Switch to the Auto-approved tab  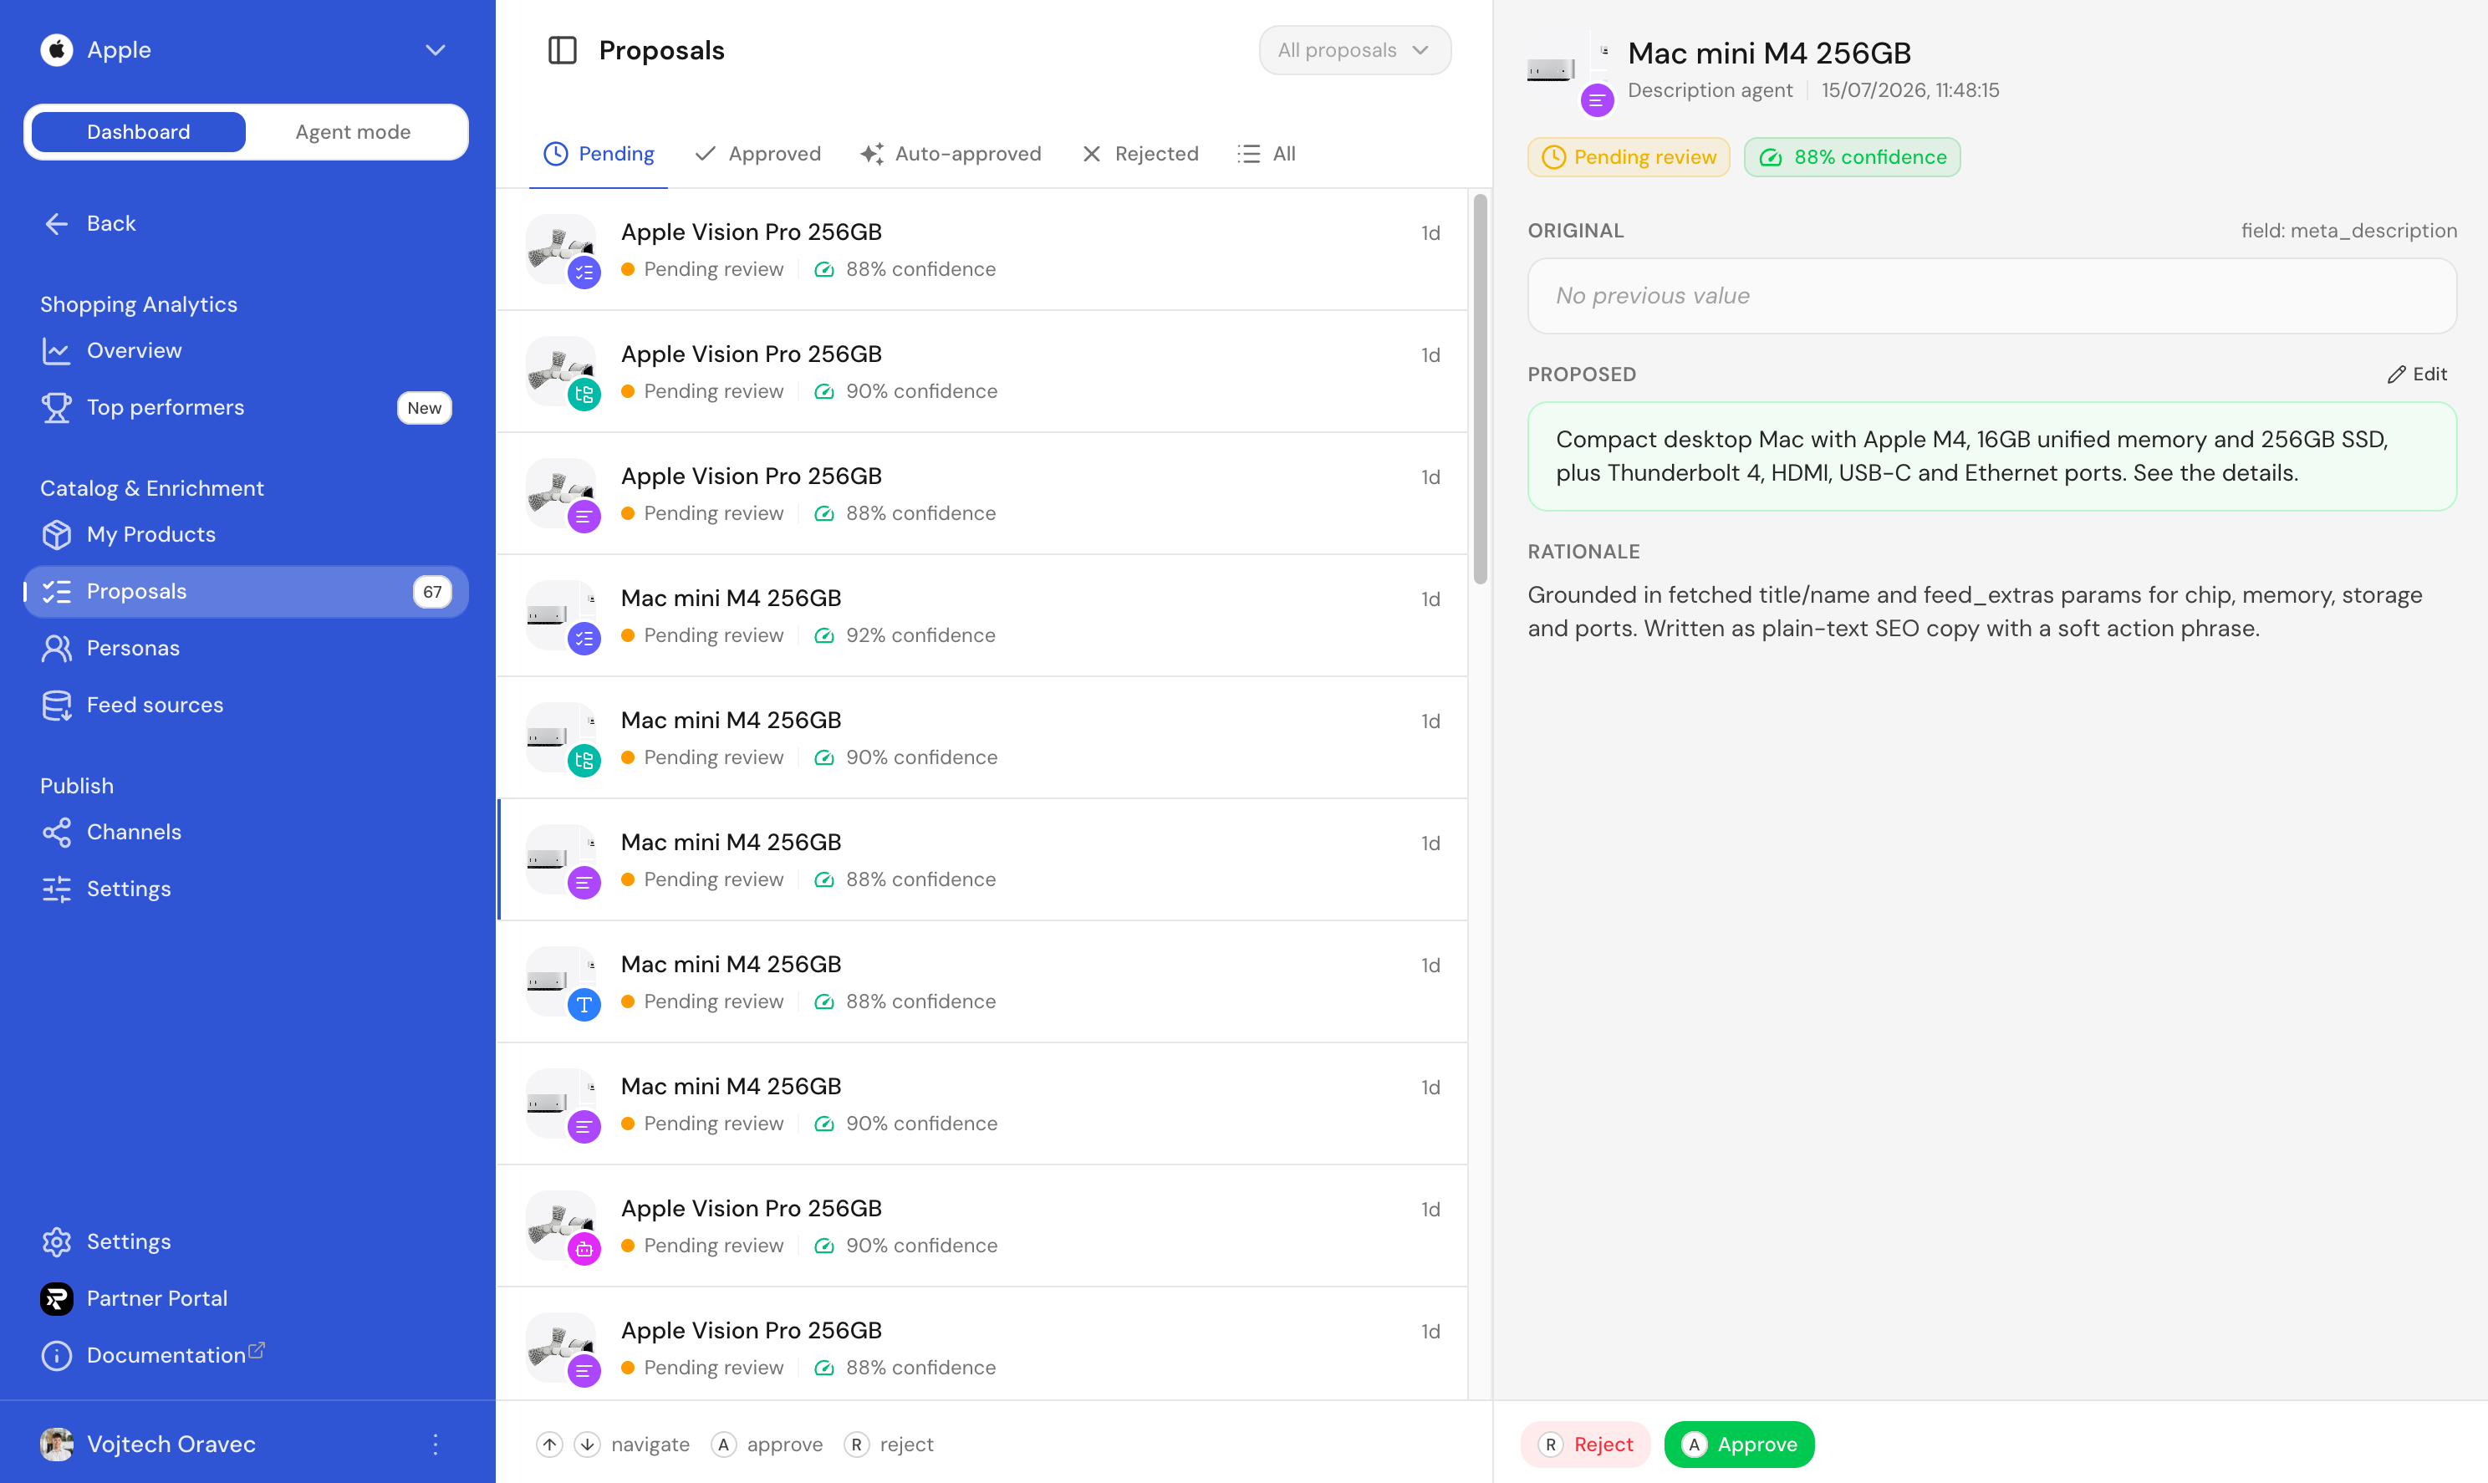coord(951,154)
